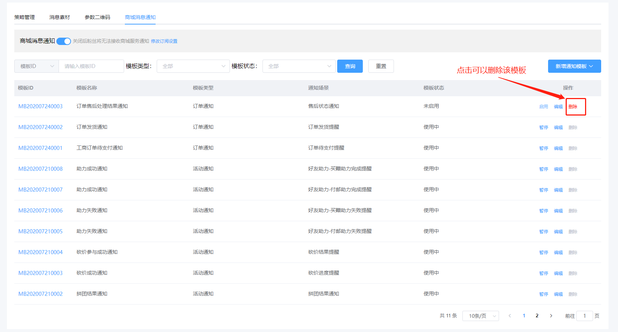Go to next page with right arrow
618x332 pixels.
tap(551, 316)
